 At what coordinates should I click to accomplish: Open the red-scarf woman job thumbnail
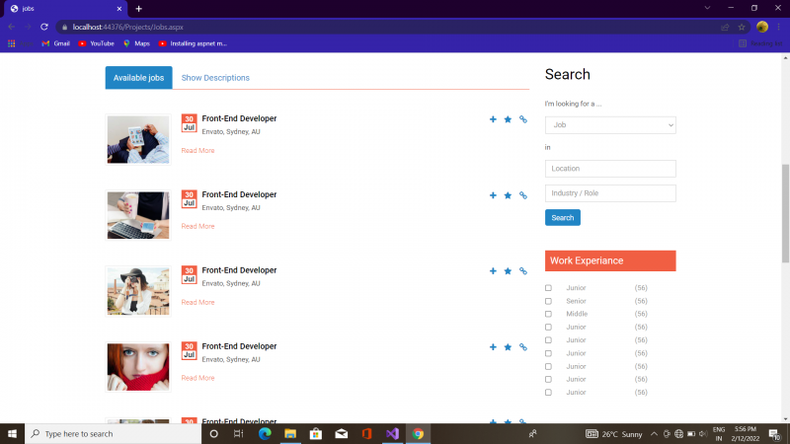(138, 367)
